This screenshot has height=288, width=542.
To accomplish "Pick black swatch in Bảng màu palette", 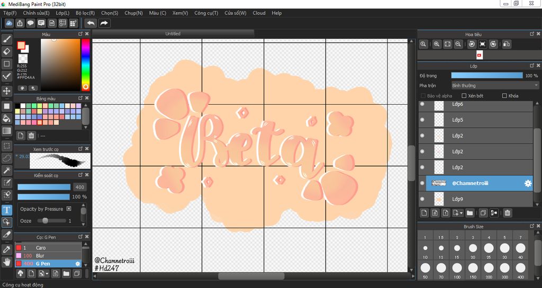I will (17, 106).
